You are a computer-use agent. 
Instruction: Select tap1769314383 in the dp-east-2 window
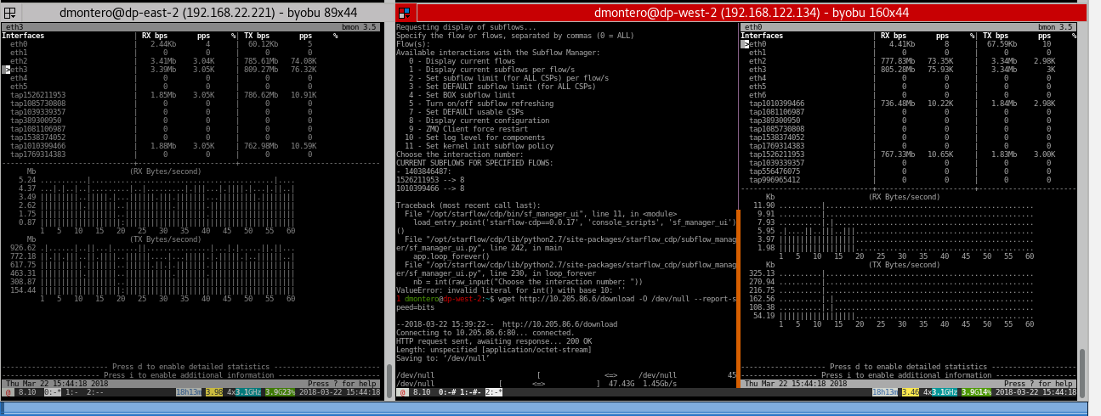[x=37, y=154]
